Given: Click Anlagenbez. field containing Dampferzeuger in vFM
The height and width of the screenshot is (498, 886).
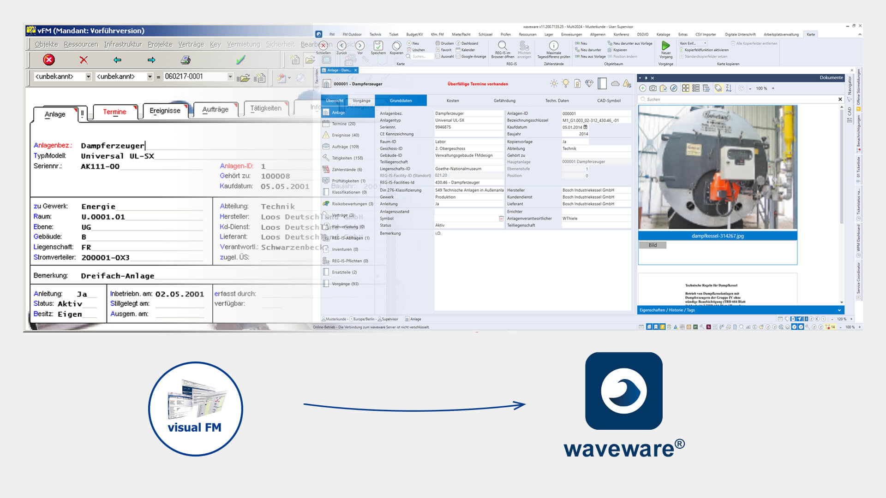Looking at the screenshot, I should [x=196, y=146].
